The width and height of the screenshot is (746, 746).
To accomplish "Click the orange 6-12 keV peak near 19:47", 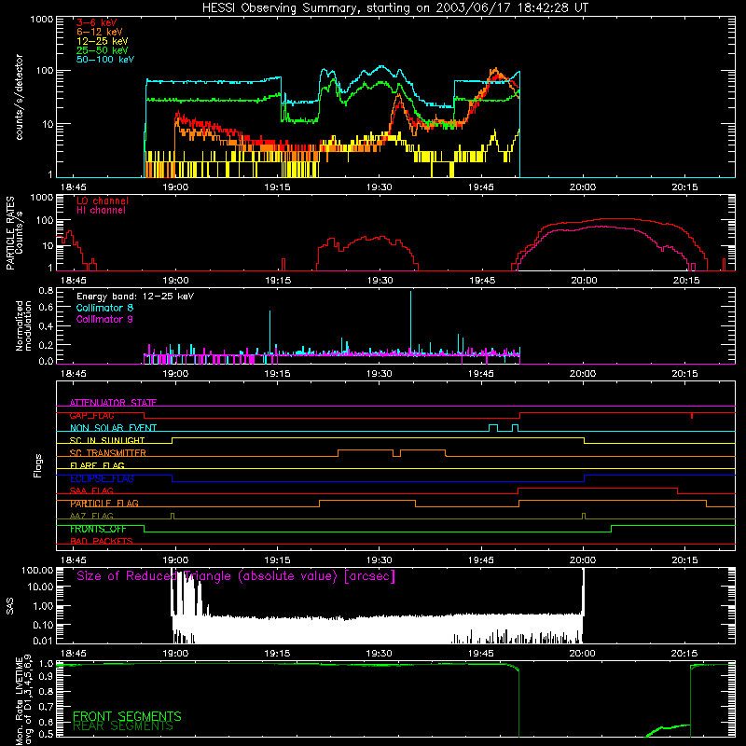I will 496,72.
